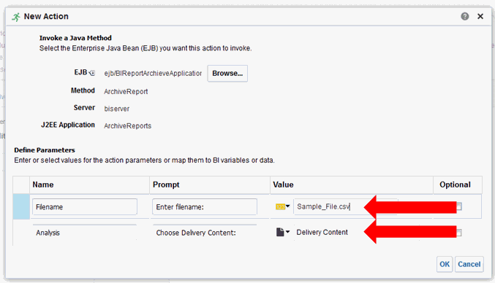Click the Sample_File.csv value field

pyautogui.click(x=330, y=206)
